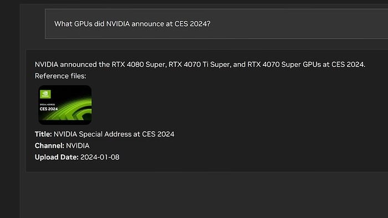Select the channel name NVIDIA after 'Channel:'
Image resolution: width=388 pixels, height=218 pixels.
pyautogui.click(x=78, y=146)
